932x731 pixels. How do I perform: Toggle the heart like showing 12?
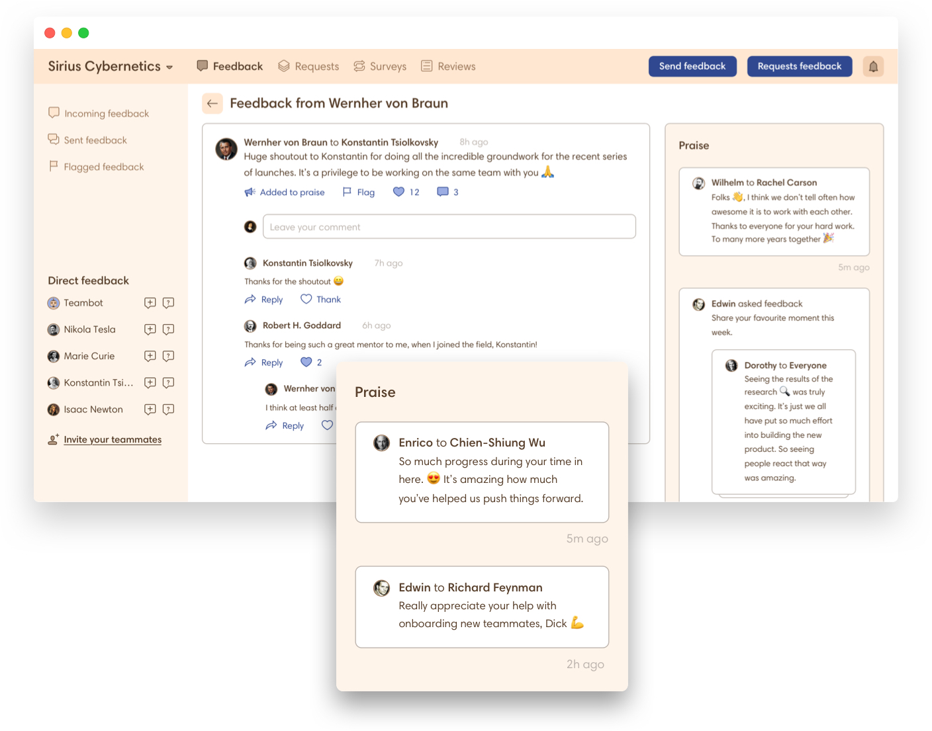coord(398,192)
